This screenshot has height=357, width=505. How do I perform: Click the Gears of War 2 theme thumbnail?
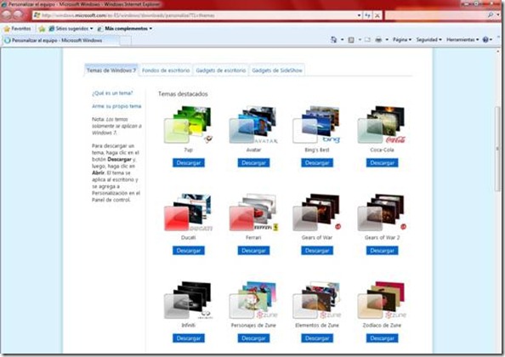tap(382, 212)
